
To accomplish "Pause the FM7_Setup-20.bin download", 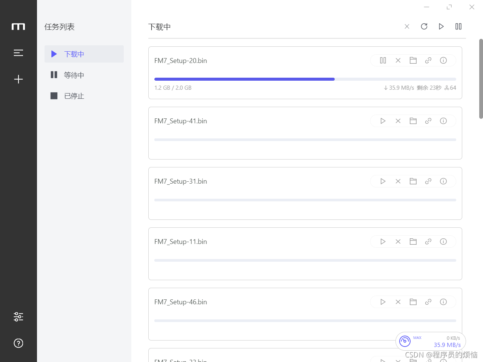I will coord(383,60).
